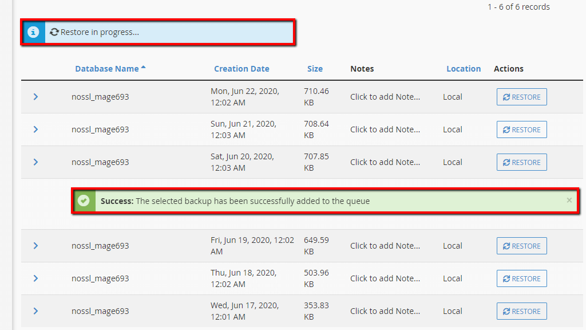Click Local in the Jun 19 row

453,246
